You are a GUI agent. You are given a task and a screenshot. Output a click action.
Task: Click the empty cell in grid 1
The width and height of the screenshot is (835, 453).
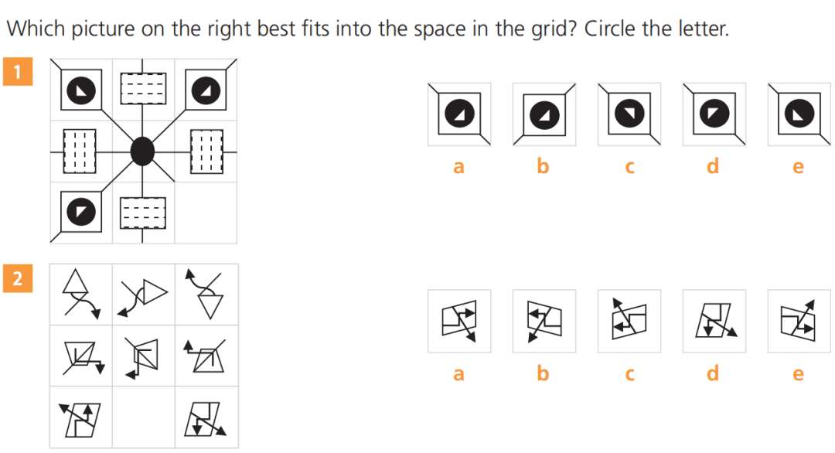tap(206, 213)
